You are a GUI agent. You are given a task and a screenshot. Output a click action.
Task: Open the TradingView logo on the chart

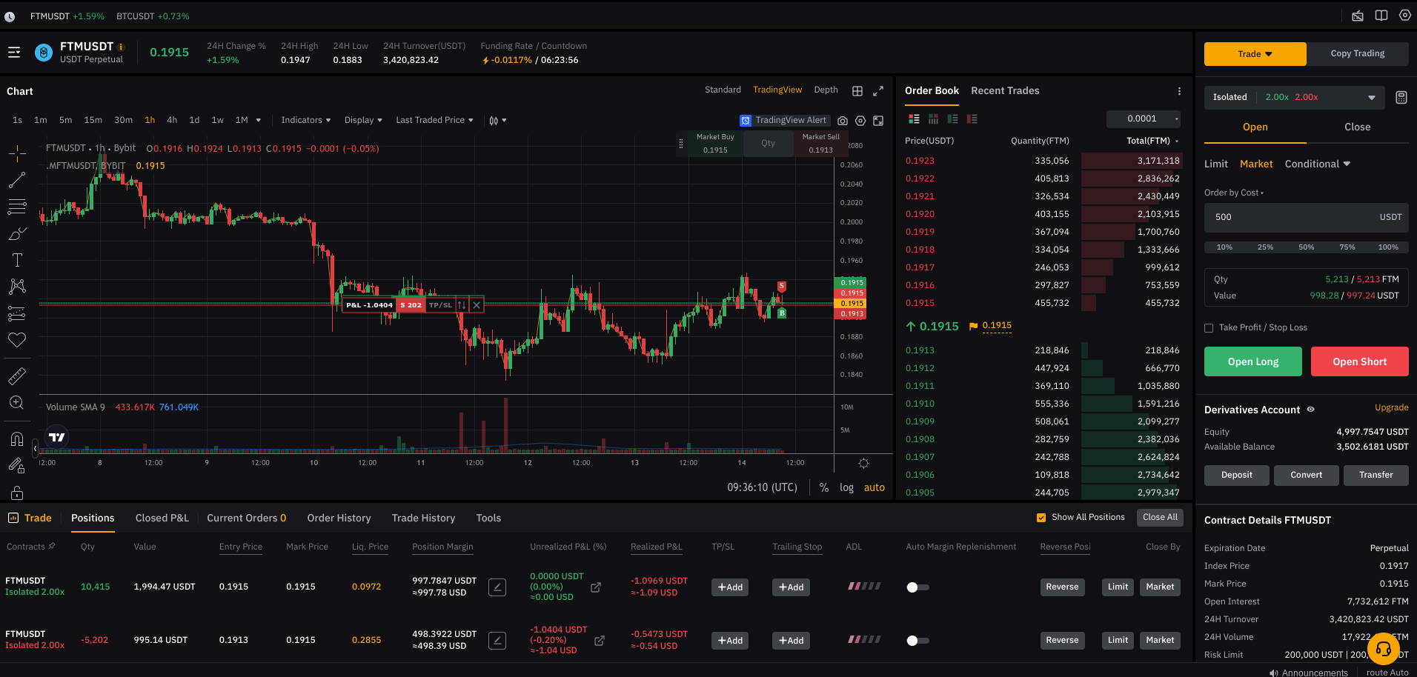(57, 437)
